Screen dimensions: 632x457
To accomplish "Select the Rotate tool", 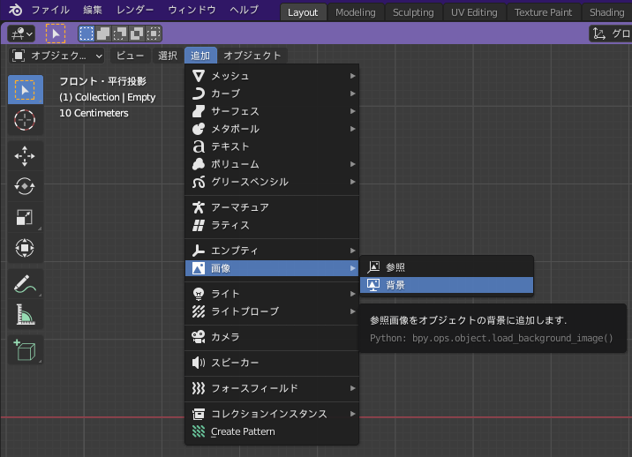I will [x=25, y=186].
